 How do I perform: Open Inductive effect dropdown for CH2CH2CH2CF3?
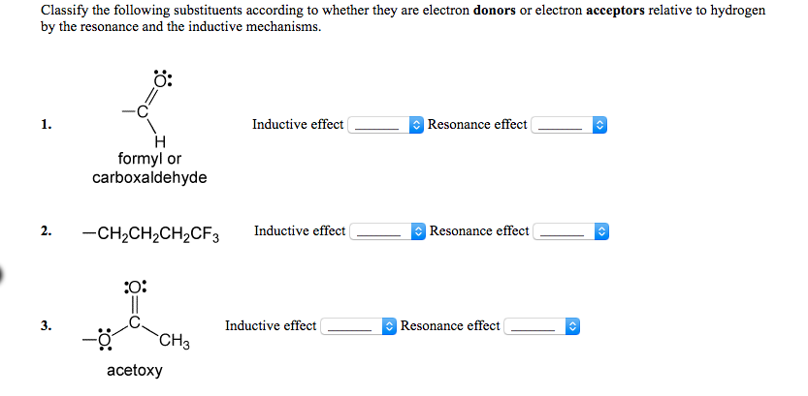pyautogui.click(x=388, y=231)
